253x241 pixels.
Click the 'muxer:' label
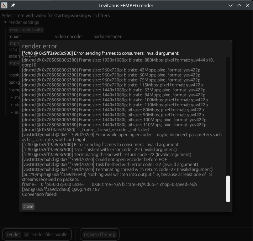pyautogui.click(x=16, y=36)
